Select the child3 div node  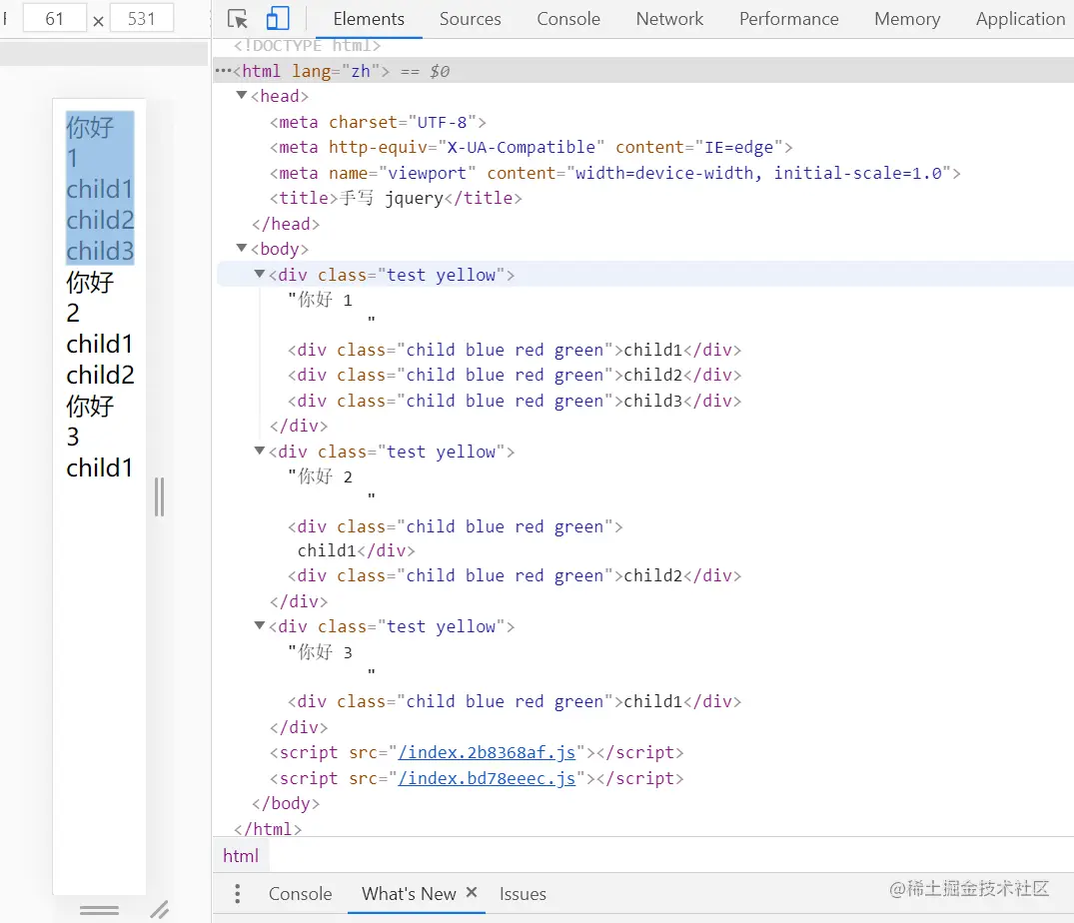515,401
